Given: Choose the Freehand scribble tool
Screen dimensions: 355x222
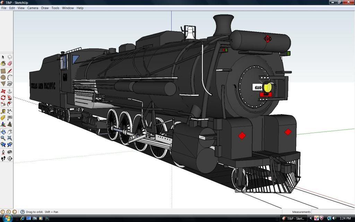Looking at the screenshot, I should tap(9, 84).
